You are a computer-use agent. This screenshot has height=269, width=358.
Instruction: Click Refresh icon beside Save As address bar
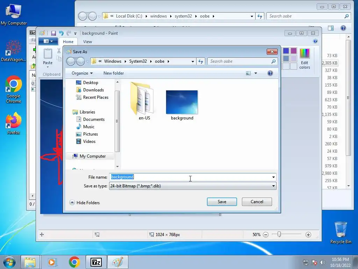tap(200, 61)
